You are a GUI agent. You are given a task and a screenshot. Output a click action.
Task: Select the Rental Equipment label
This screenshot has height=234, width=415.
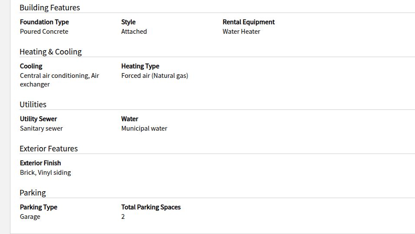point(249,22)
